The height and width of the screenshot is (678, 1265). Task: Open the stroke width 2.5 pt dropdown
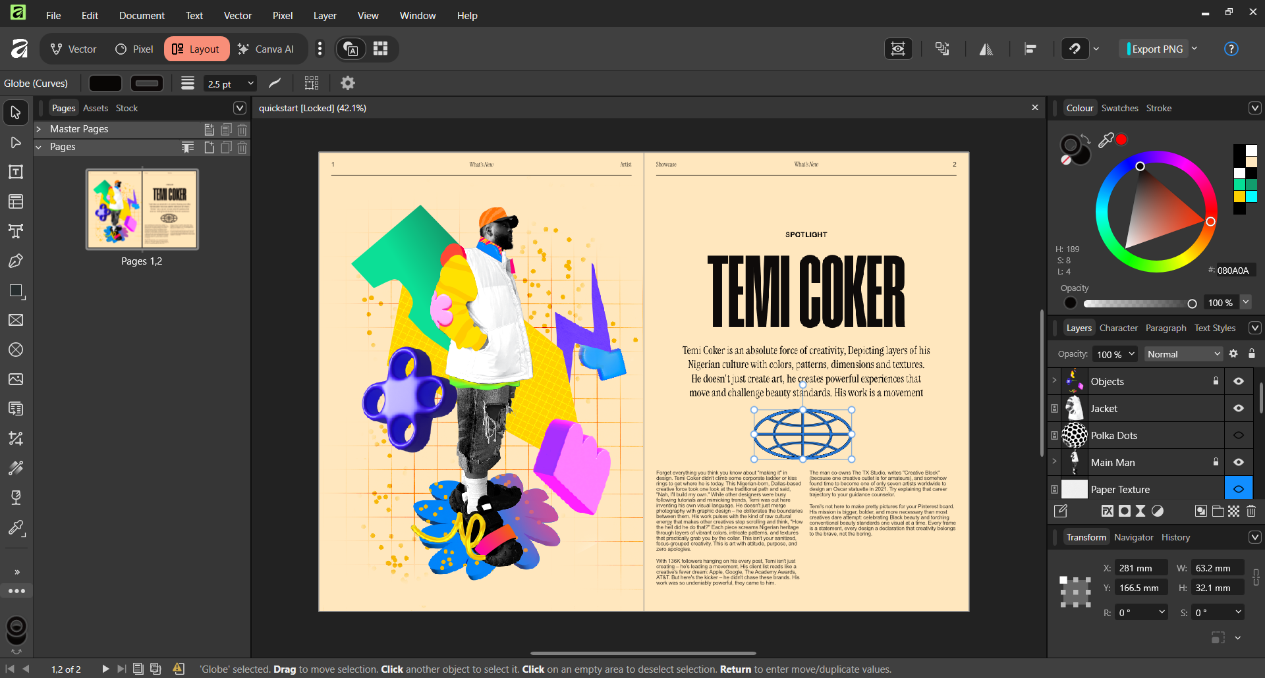pos(250,84)
